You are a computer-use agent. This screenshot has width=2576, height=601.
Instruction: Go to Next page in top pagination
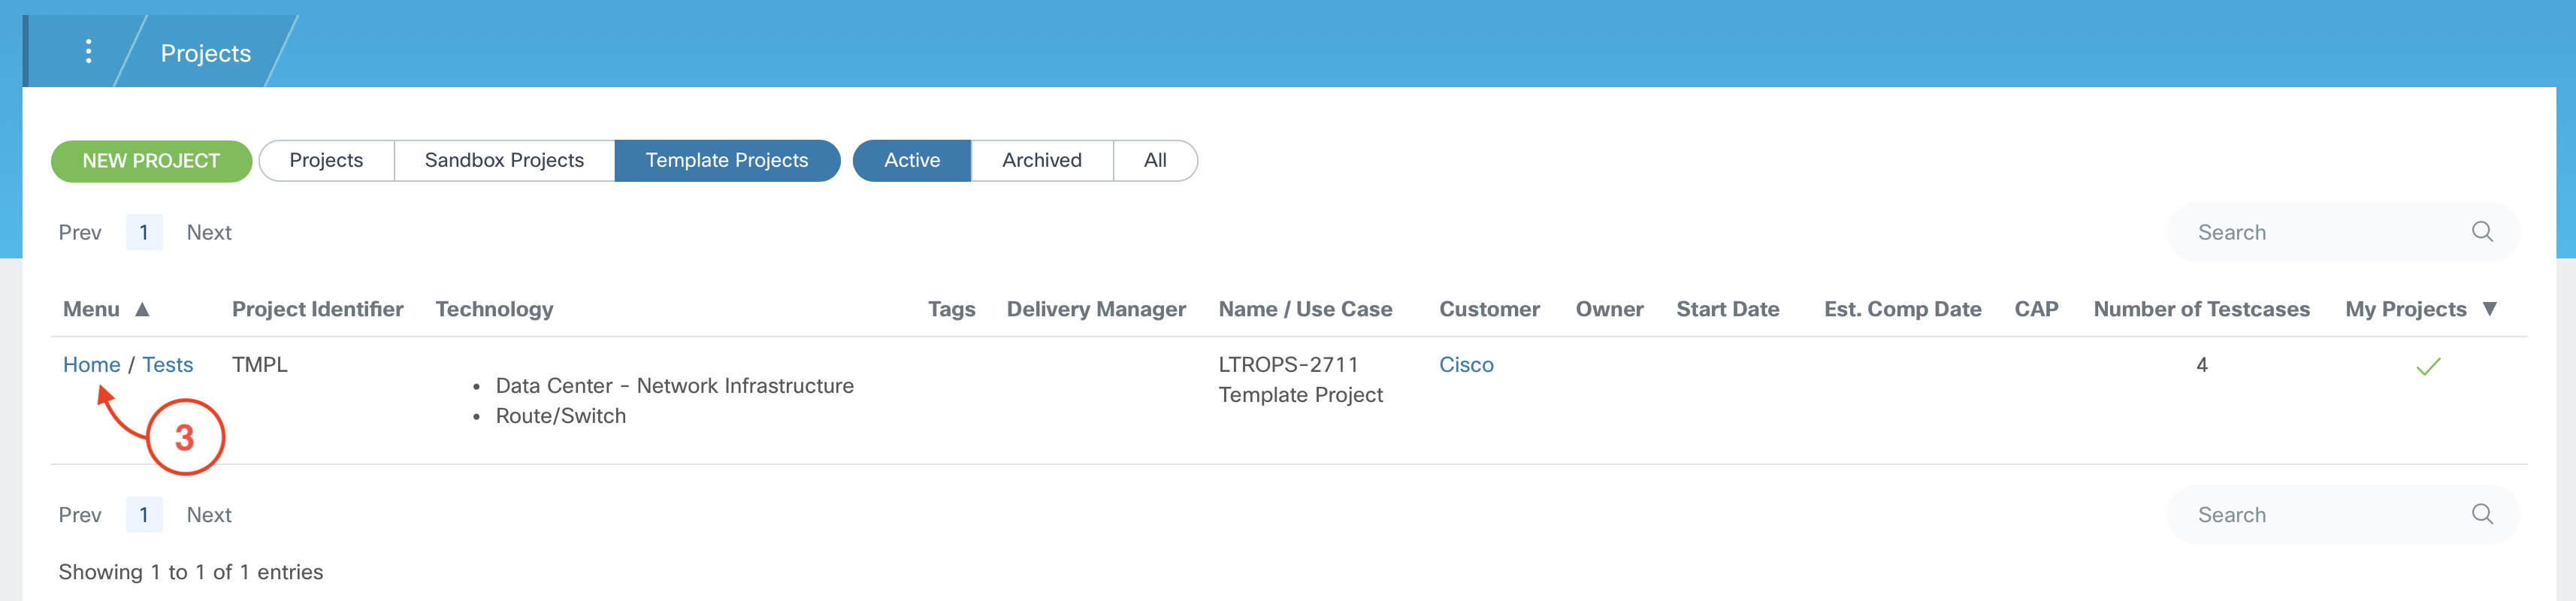208,232
